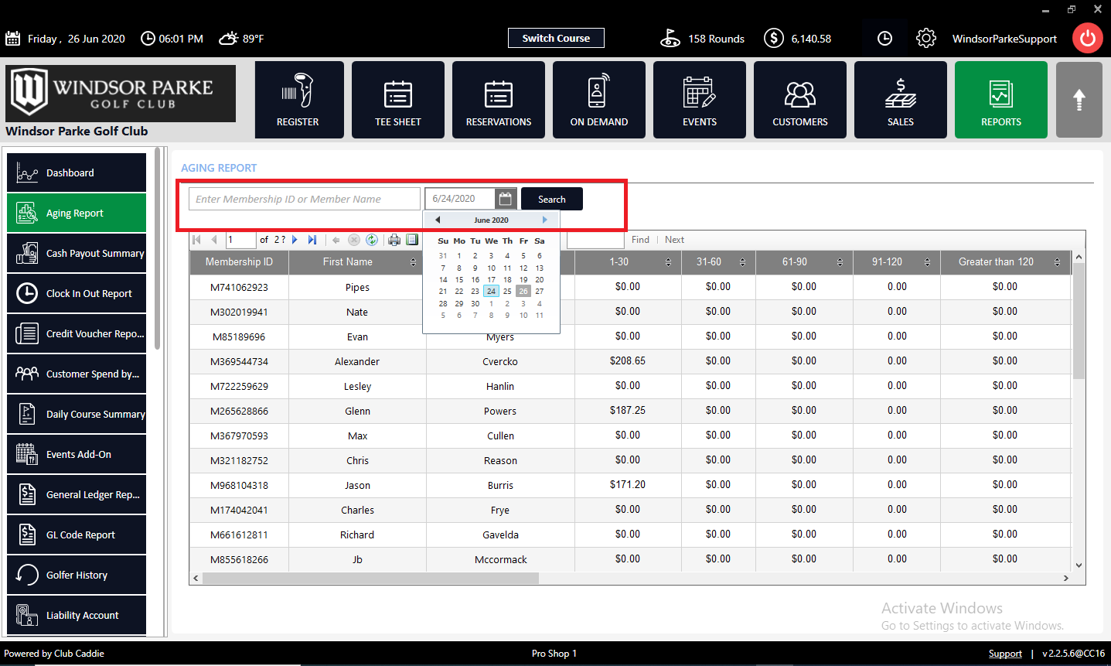The height and width of the screenshot is (666, 1111).
Task: Open Cash Payout Summary report
Action: 77,253
